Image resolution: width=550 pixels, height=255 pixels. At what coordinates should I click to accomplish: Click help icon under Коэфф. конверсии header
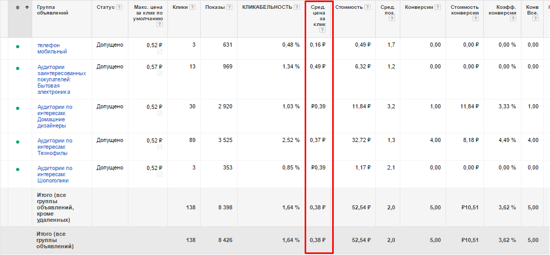tap(513, 19)
